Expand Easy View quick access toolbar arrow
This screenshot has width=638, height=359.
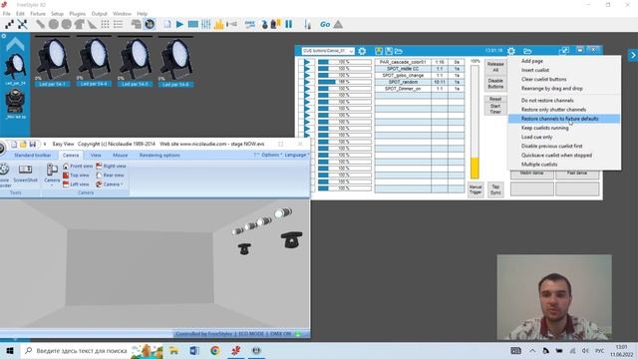[x=45, y=144]
